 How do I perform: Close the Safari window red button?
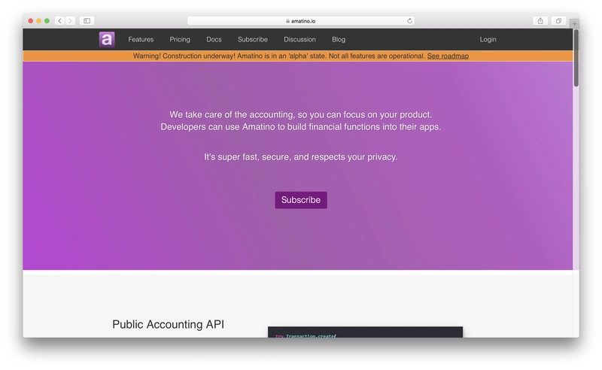tap(31, 21)
